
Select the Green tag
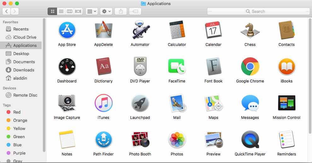point(21,137)
